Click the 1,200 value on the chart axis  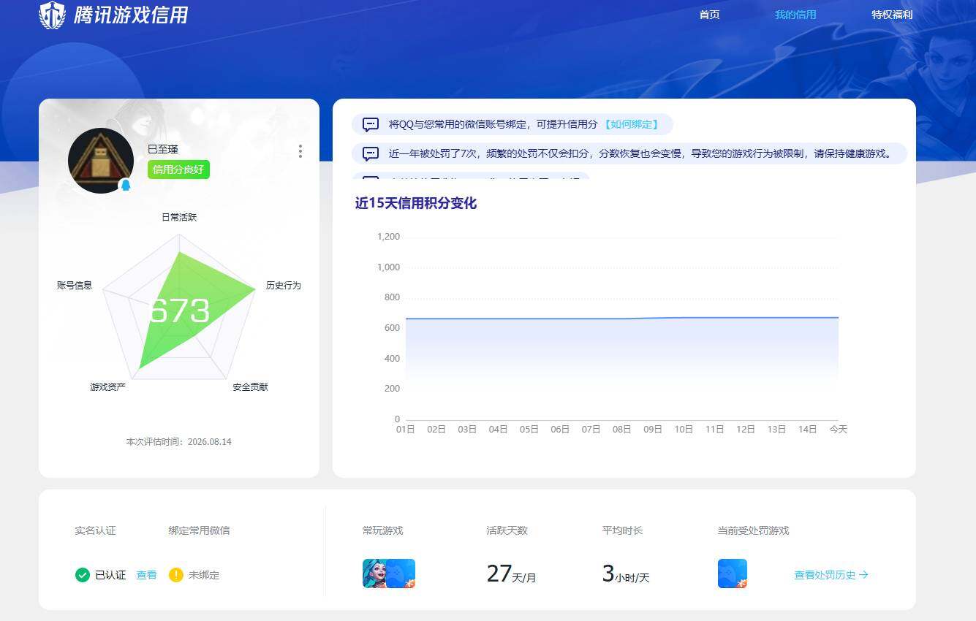pos(388,237)
